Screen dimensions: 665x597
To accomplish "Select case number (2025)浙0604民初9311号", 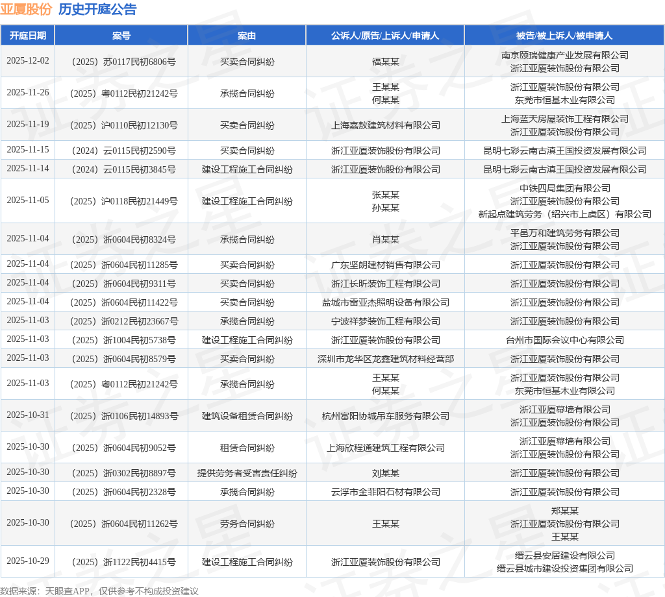I will 121,284.
